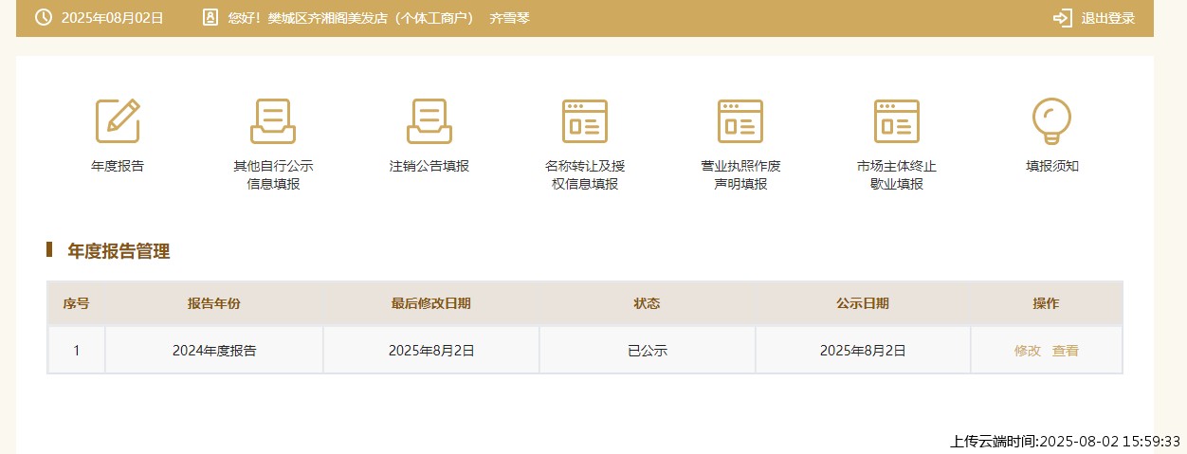This screenshot has height=454, width=1187.
Task: Click the 序号 column header
Action: tap(77, 303)
